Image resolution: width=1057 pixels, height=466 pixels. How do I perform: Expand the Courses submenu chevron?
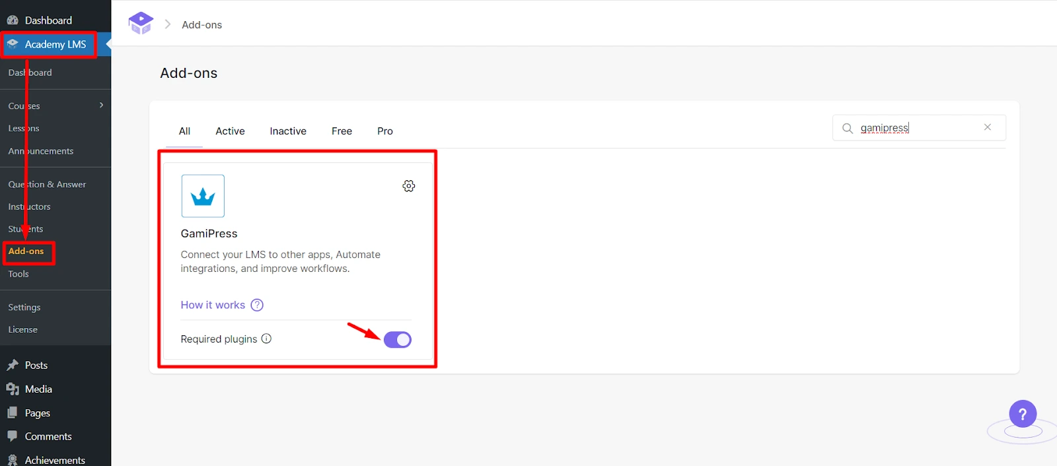coord(101,105)
